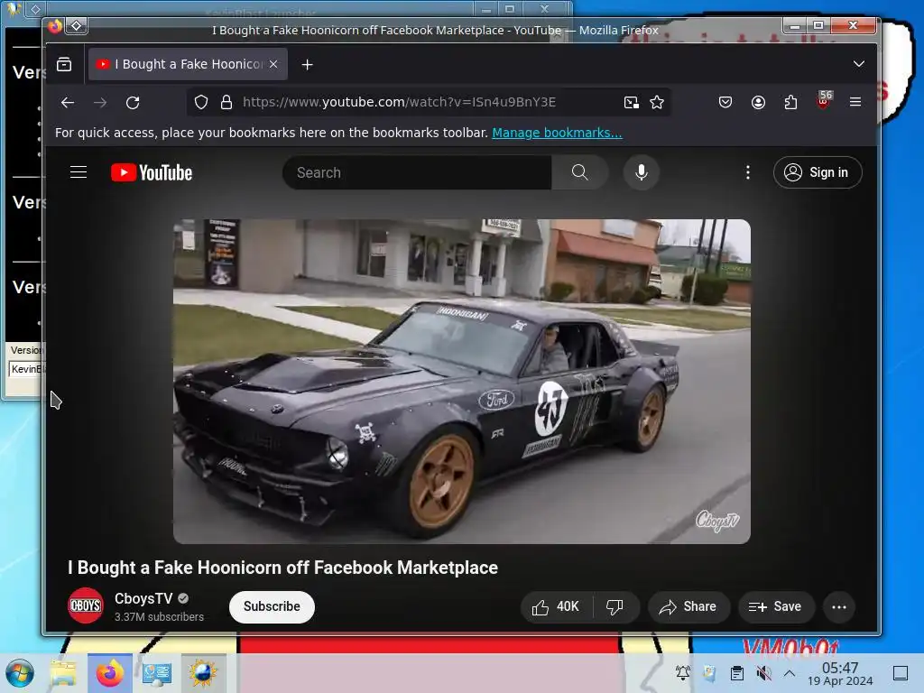Open the YouTube guide hamburger menu
Screen dimensions: 924x693
[79, 172]
